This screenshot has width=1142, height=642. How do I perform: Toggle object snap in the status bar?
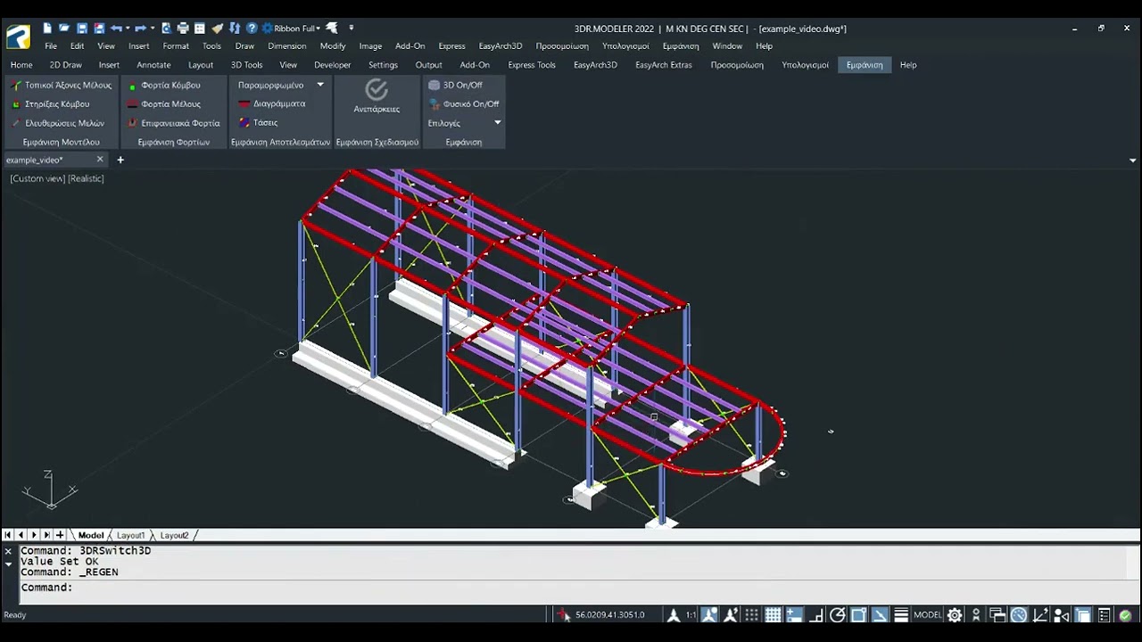[858, 615]
